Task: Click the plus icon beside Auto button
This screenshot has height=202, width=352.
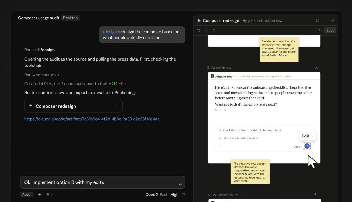Action: pos(39,194)
